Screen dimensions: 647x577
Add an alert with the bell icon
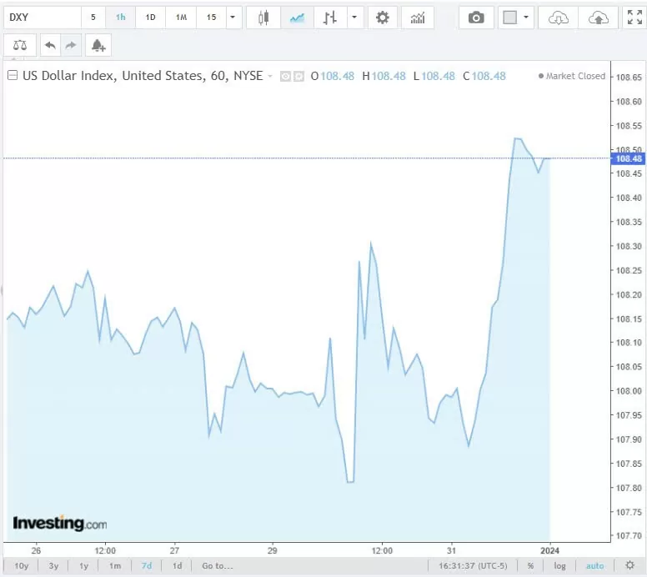(98, 45)
